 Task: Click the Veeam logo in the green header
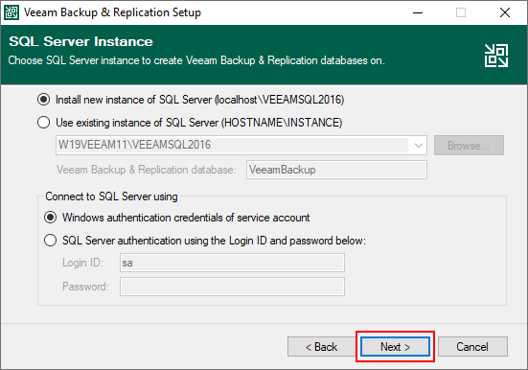(x=496, y=56)
